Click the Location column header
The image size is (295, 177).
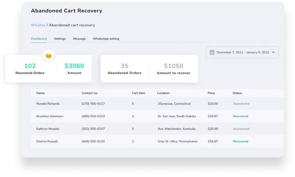point(163,93)
